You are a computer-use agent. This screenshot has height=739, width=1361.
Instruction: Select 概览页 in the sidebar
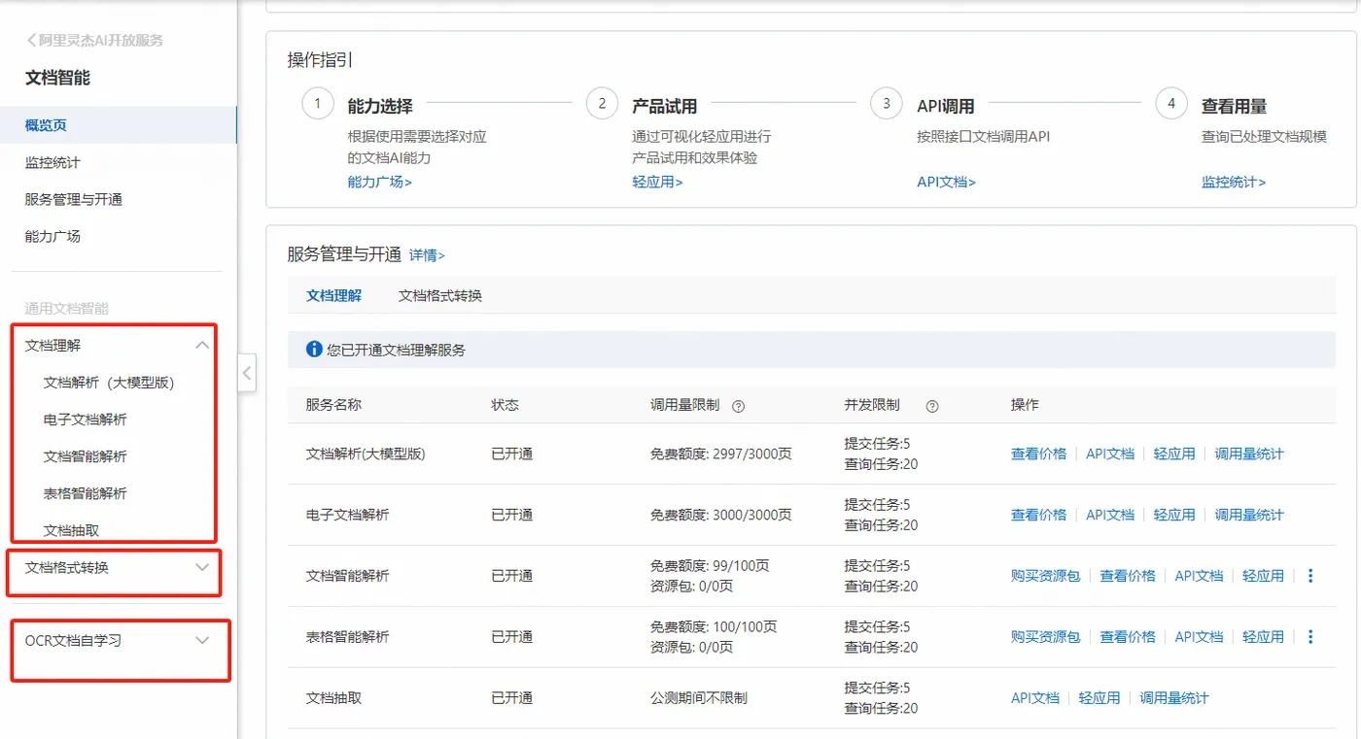118,125
